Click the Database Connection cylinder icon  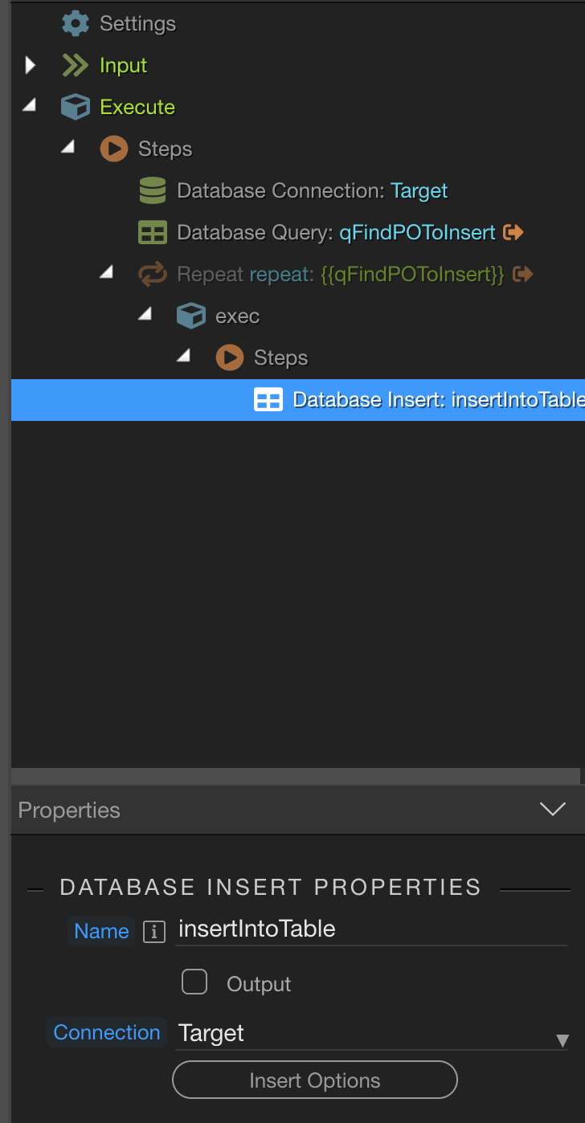click(x=153, y=190)
